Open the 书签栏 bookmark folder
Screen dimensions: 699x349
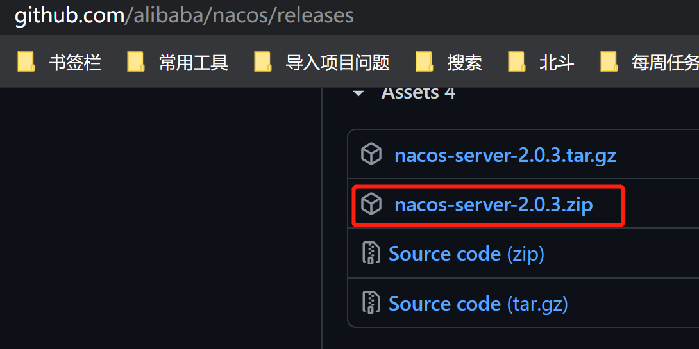(x=59, y=62)
